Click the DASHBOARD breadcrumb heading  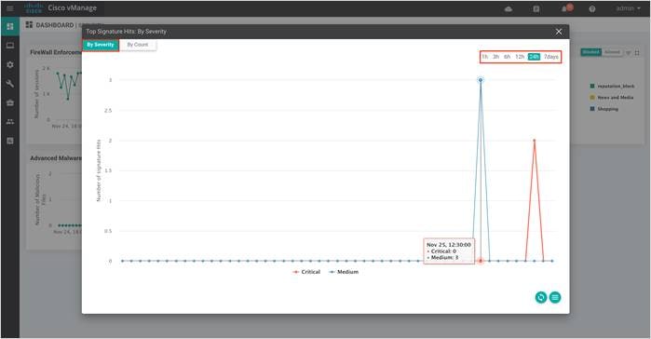click(x=54, y=25)
